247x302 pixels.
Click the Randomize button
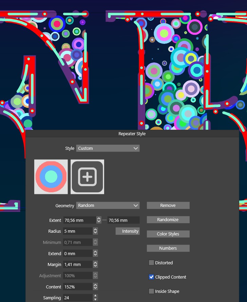point(168,220)
